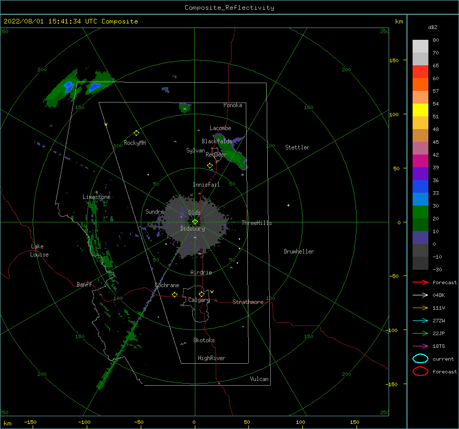Click the Okotoks city label
Image resolution: width=459 pixels, height=429 pixels.
pos(204,340)
